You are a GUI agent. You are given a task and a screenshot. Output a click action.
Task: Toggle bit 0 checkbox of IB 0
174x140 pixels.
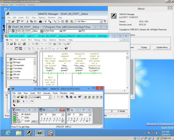coord(63,121)
